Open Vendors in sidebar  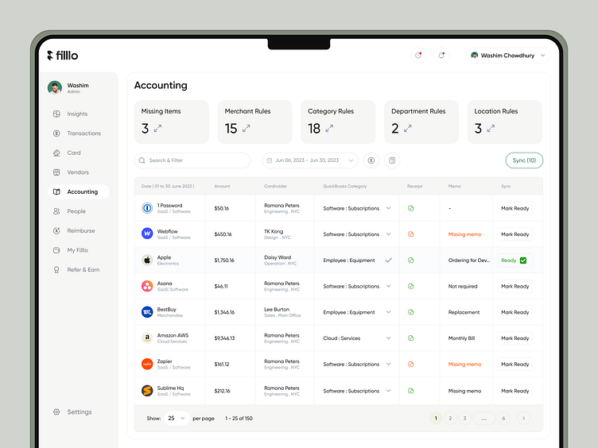pyautogui.click(x=78, y=172)
